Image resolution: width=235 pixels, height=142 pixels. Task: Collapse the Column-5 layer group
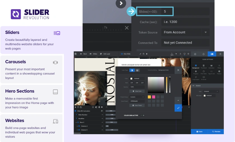(x=77, y=130)
